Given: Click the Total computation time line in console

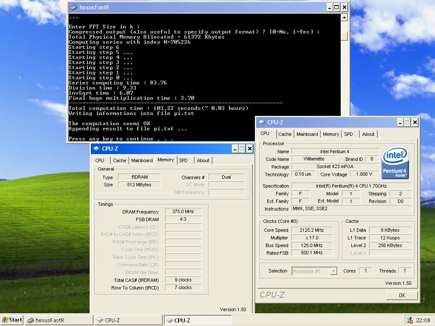Looking at the screenshot, I should click(x=158, y=108).
